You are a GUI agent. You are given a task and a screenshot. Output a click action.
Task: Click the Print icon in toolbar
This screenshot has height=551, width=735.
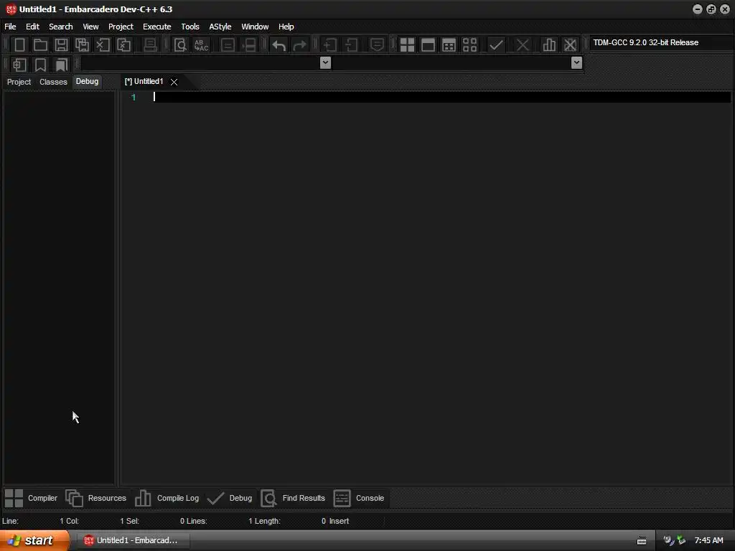(x=150, y=45)
